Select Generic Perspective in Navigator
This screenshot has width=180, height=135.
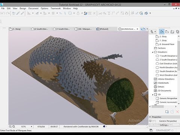(x=166, y=99)
